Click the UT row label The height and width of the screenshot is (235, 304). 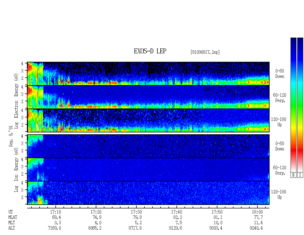click(x=10, y=212)
